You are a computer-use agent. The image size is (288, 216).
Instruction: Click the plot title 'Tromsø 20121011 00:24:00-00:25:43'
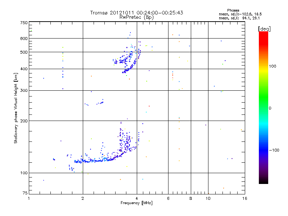click(137, 13)
